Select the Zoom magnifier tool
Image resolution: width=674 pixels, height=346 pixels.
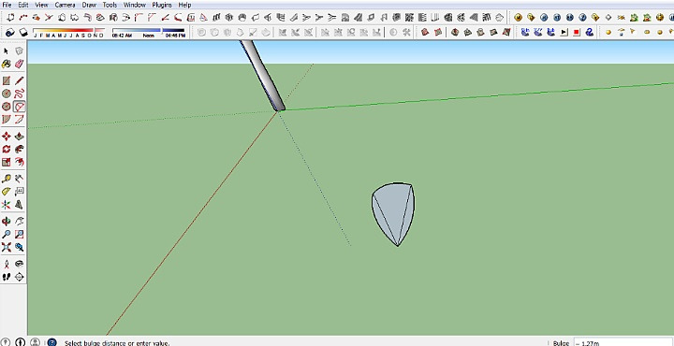pyautogui.click(x=6, y=234)
